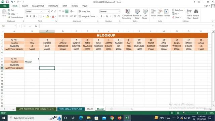Apply percent style
215x121 pixels.
click(x=107, y=16)
